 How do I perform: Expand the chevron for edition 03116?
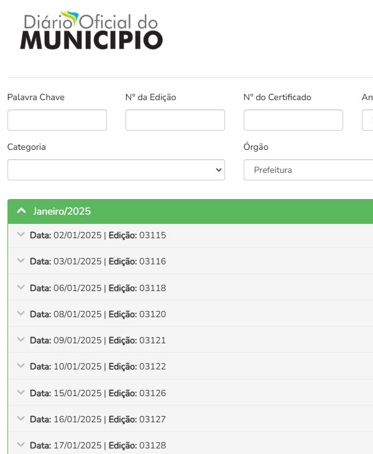click(21, 261)
